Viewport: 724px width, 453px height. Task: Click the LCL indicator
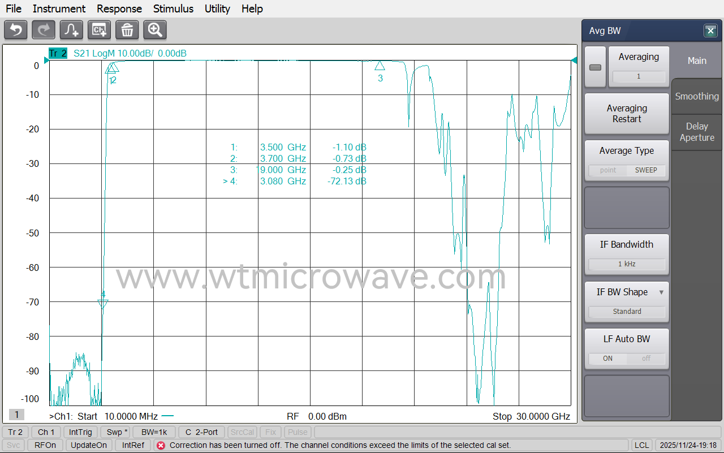[x=641, y=445]
